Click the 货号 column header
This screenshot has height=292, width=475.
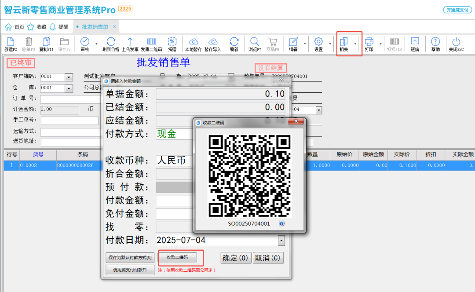pyautogui.click(x=38, y=154)
